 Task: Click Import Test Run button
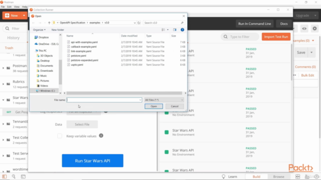[x=276, y=36]
